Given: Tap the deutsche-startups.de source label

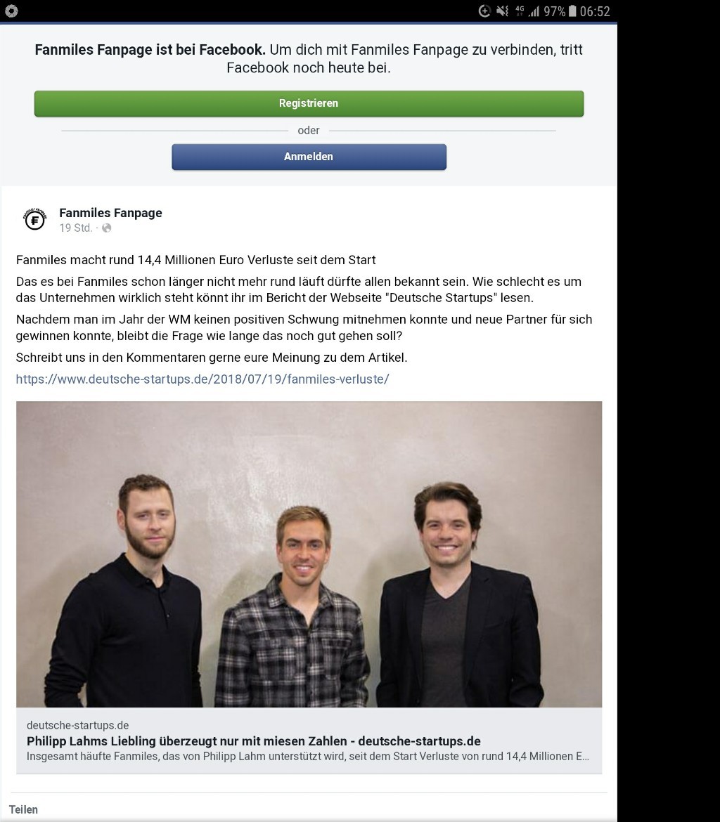Looking at the screenshot, I should click(77, 725).
